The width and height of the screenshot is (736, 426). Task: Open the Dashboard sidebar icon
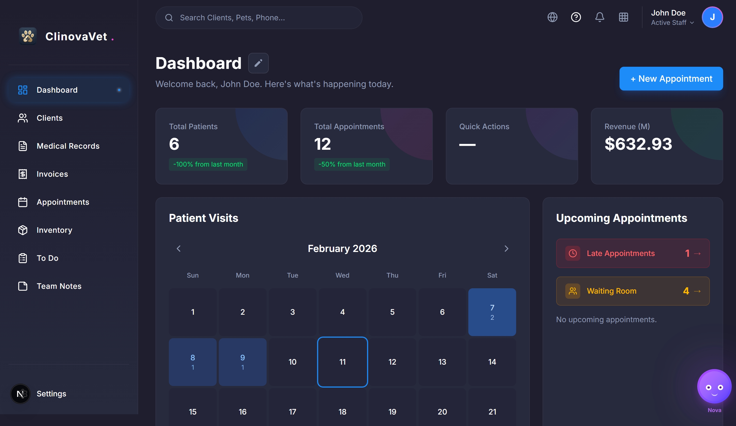click(23, 90)
